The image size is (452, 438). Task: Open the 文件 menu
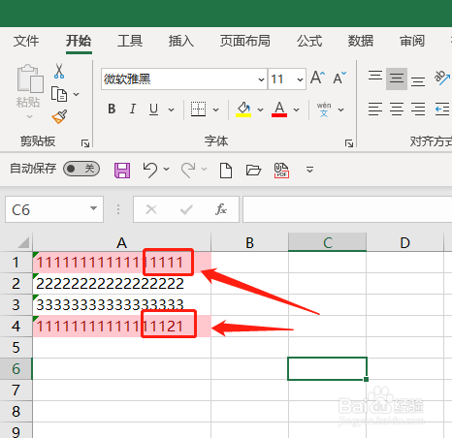pyautogui.click(x=26, y=41)
